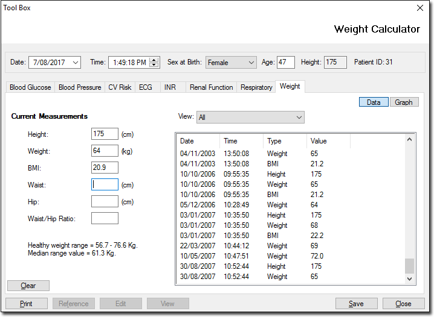
Task: Open the Date dropdown calendar
Action: (76, 63)
